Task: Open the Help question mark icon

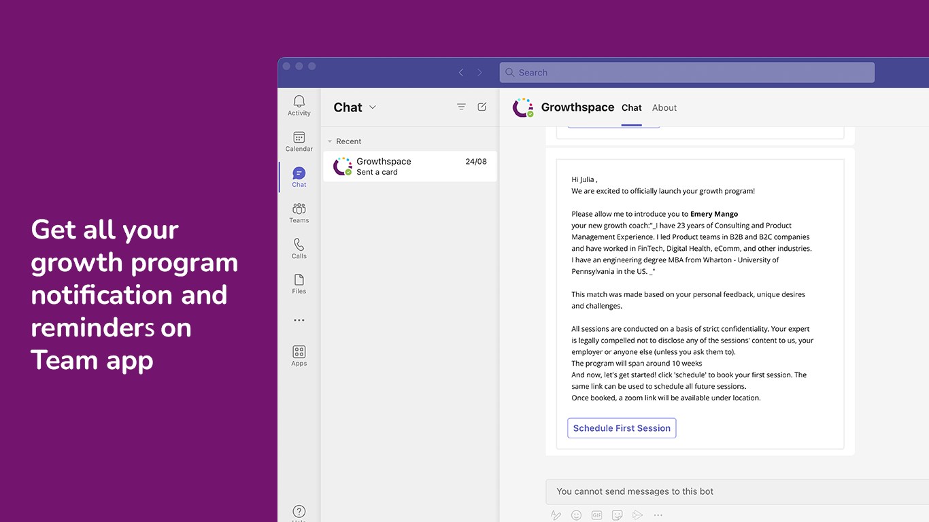Action: [x=299, y=512]
